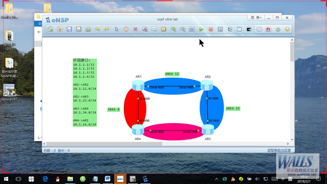Click the clear-all devices icon

click(x=145, y=29)
